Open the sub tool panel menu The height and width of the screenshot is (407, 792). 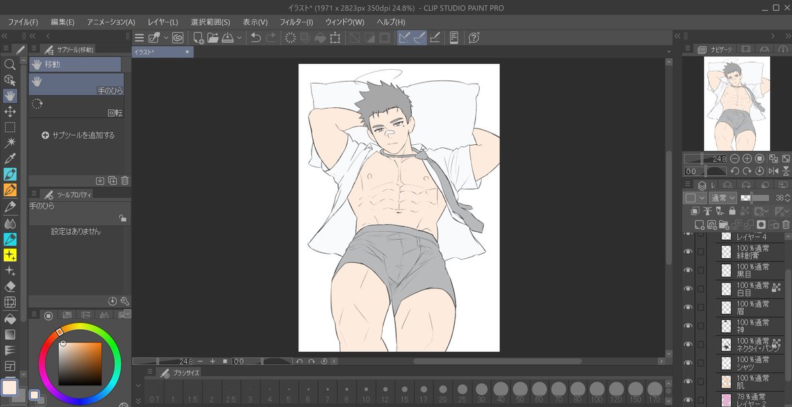[34, 49]
